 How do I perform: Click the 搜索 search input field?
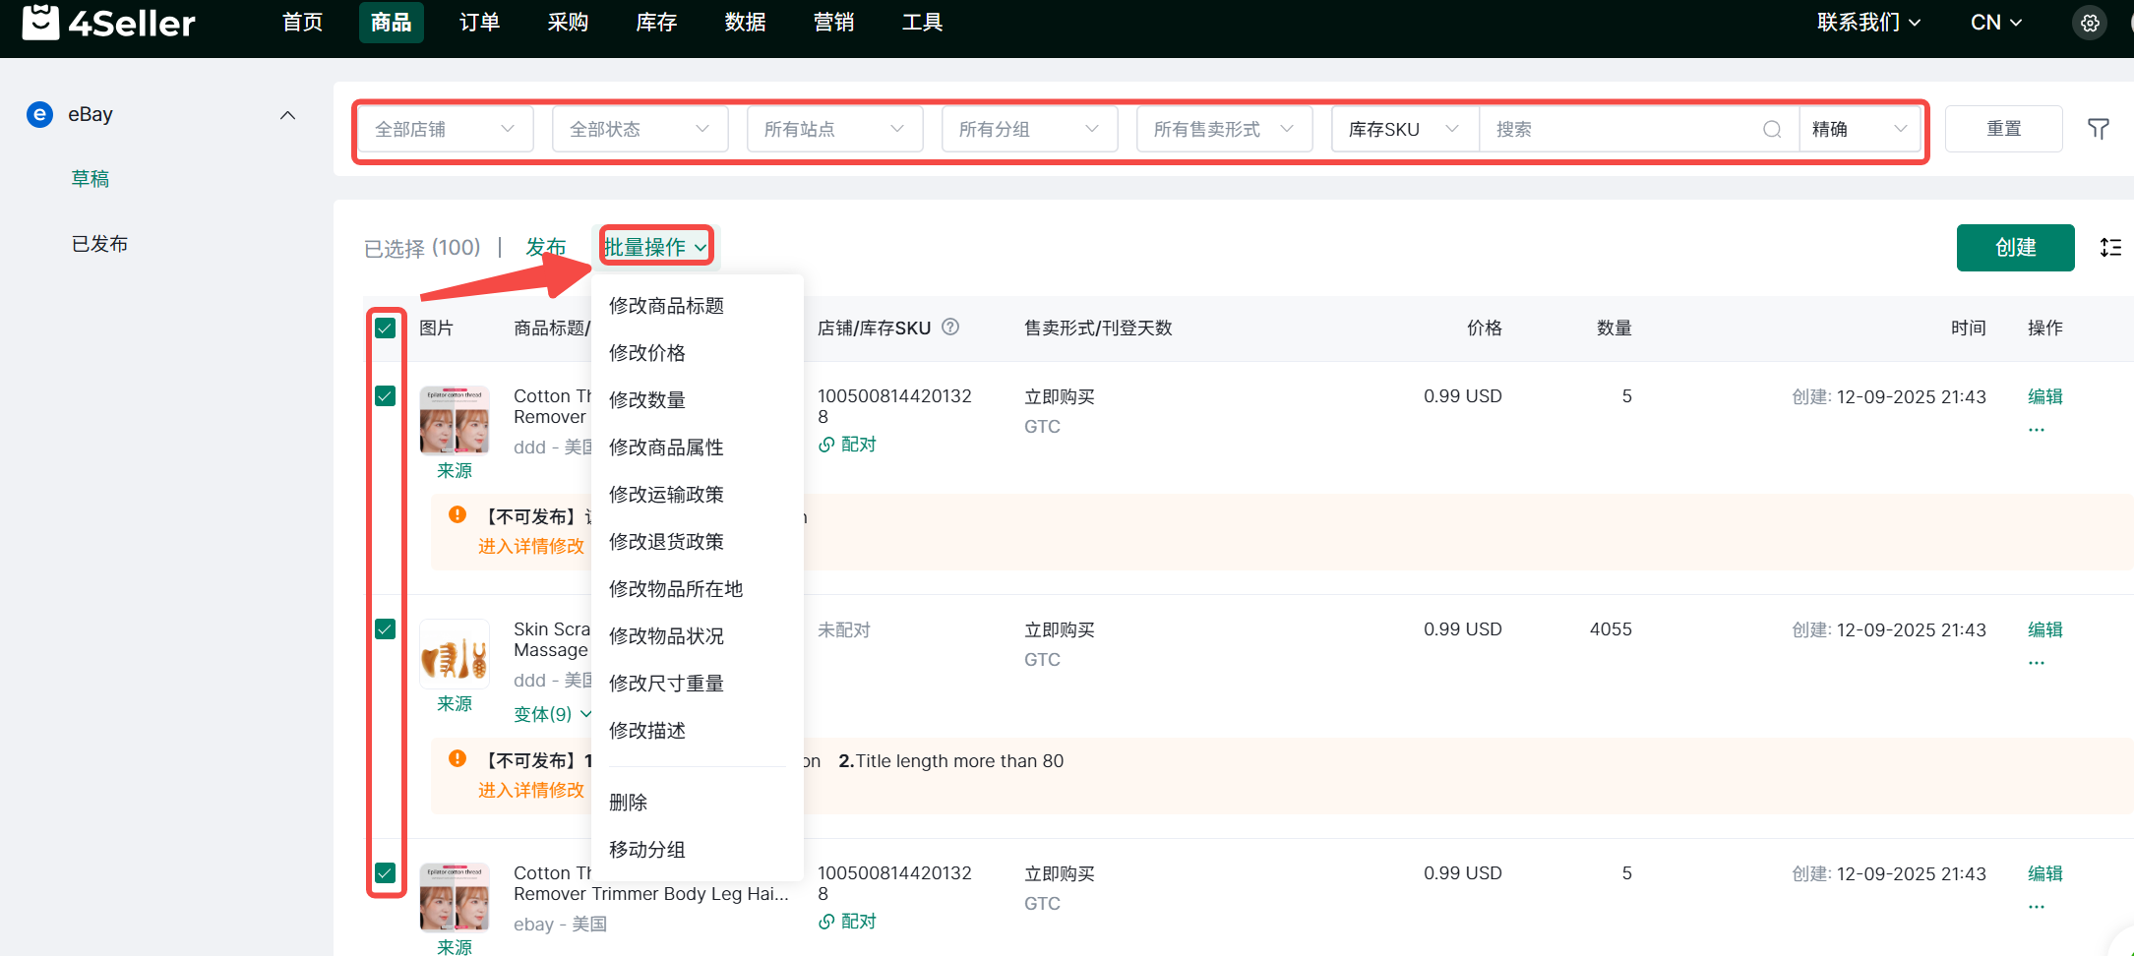[x=1623, y=129]
